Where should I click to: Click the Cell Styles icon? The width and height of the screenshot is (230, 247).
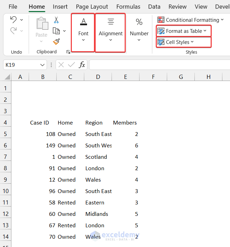161,42
